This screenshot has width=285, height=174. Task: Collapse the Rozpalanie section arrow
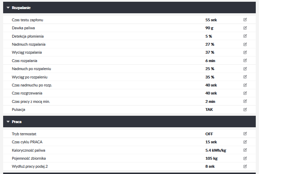[x=8, y=8]
